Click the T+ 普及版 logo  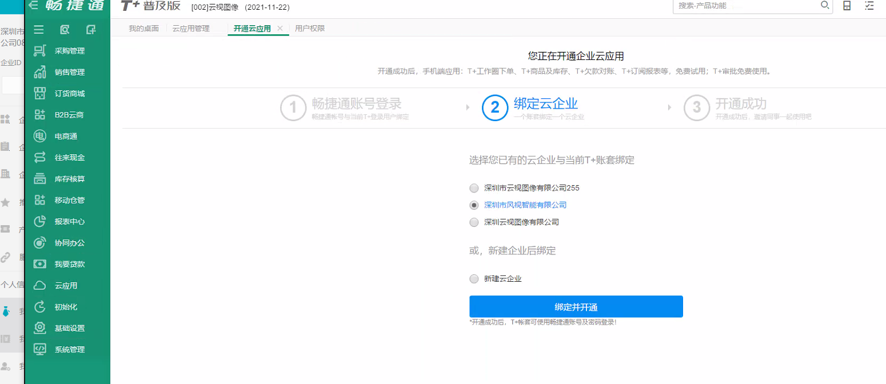(x=151, y=5)
